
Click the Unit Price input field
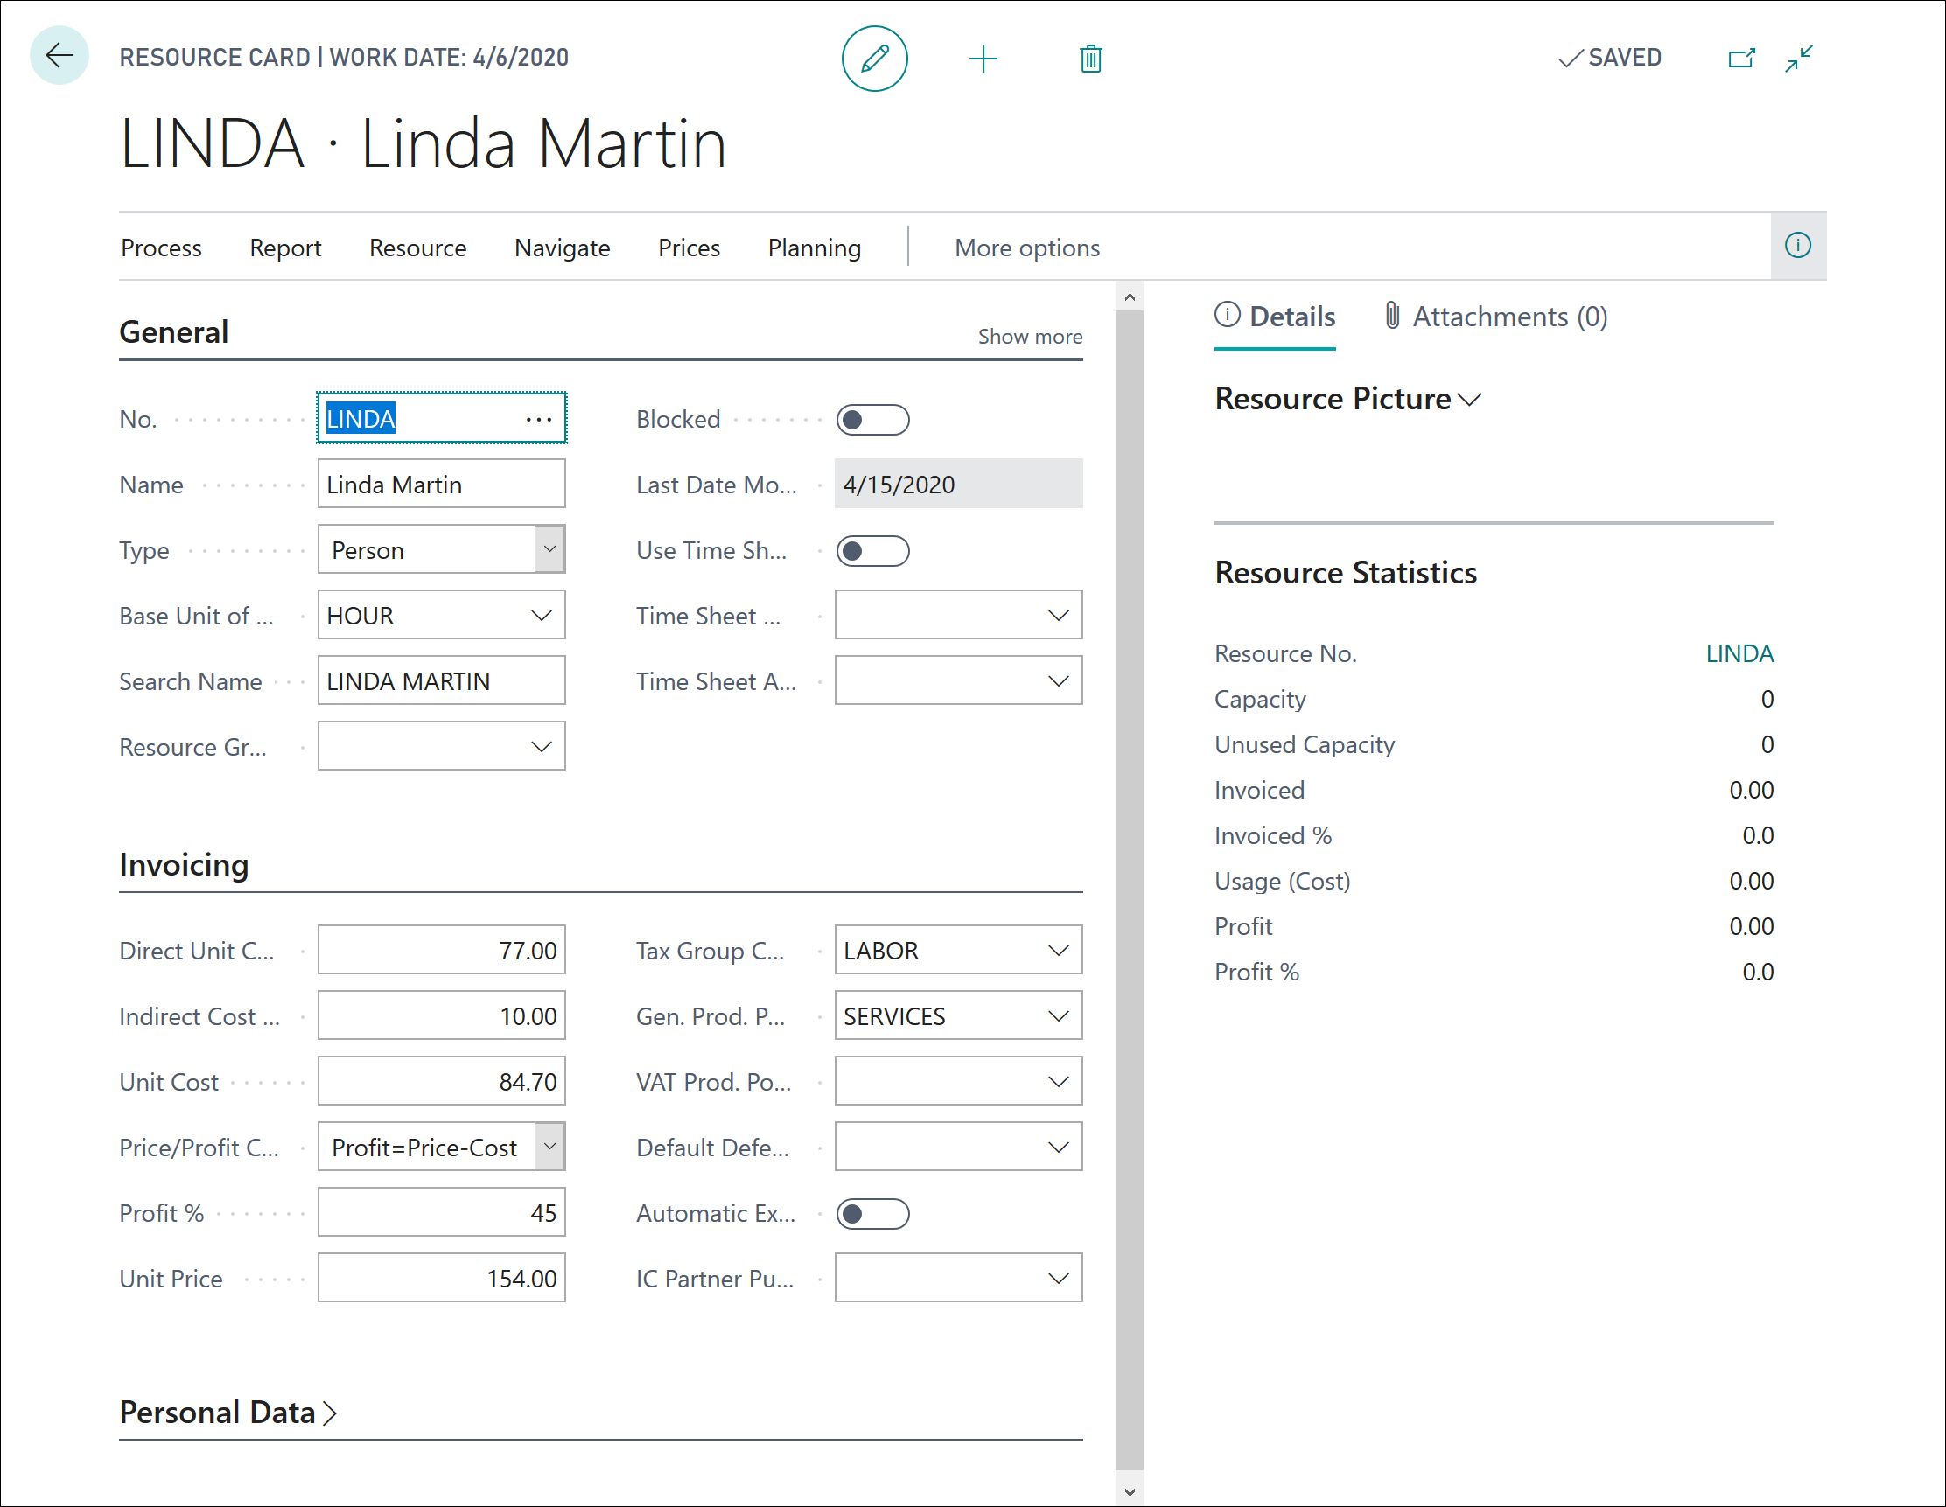[441, 1279]
